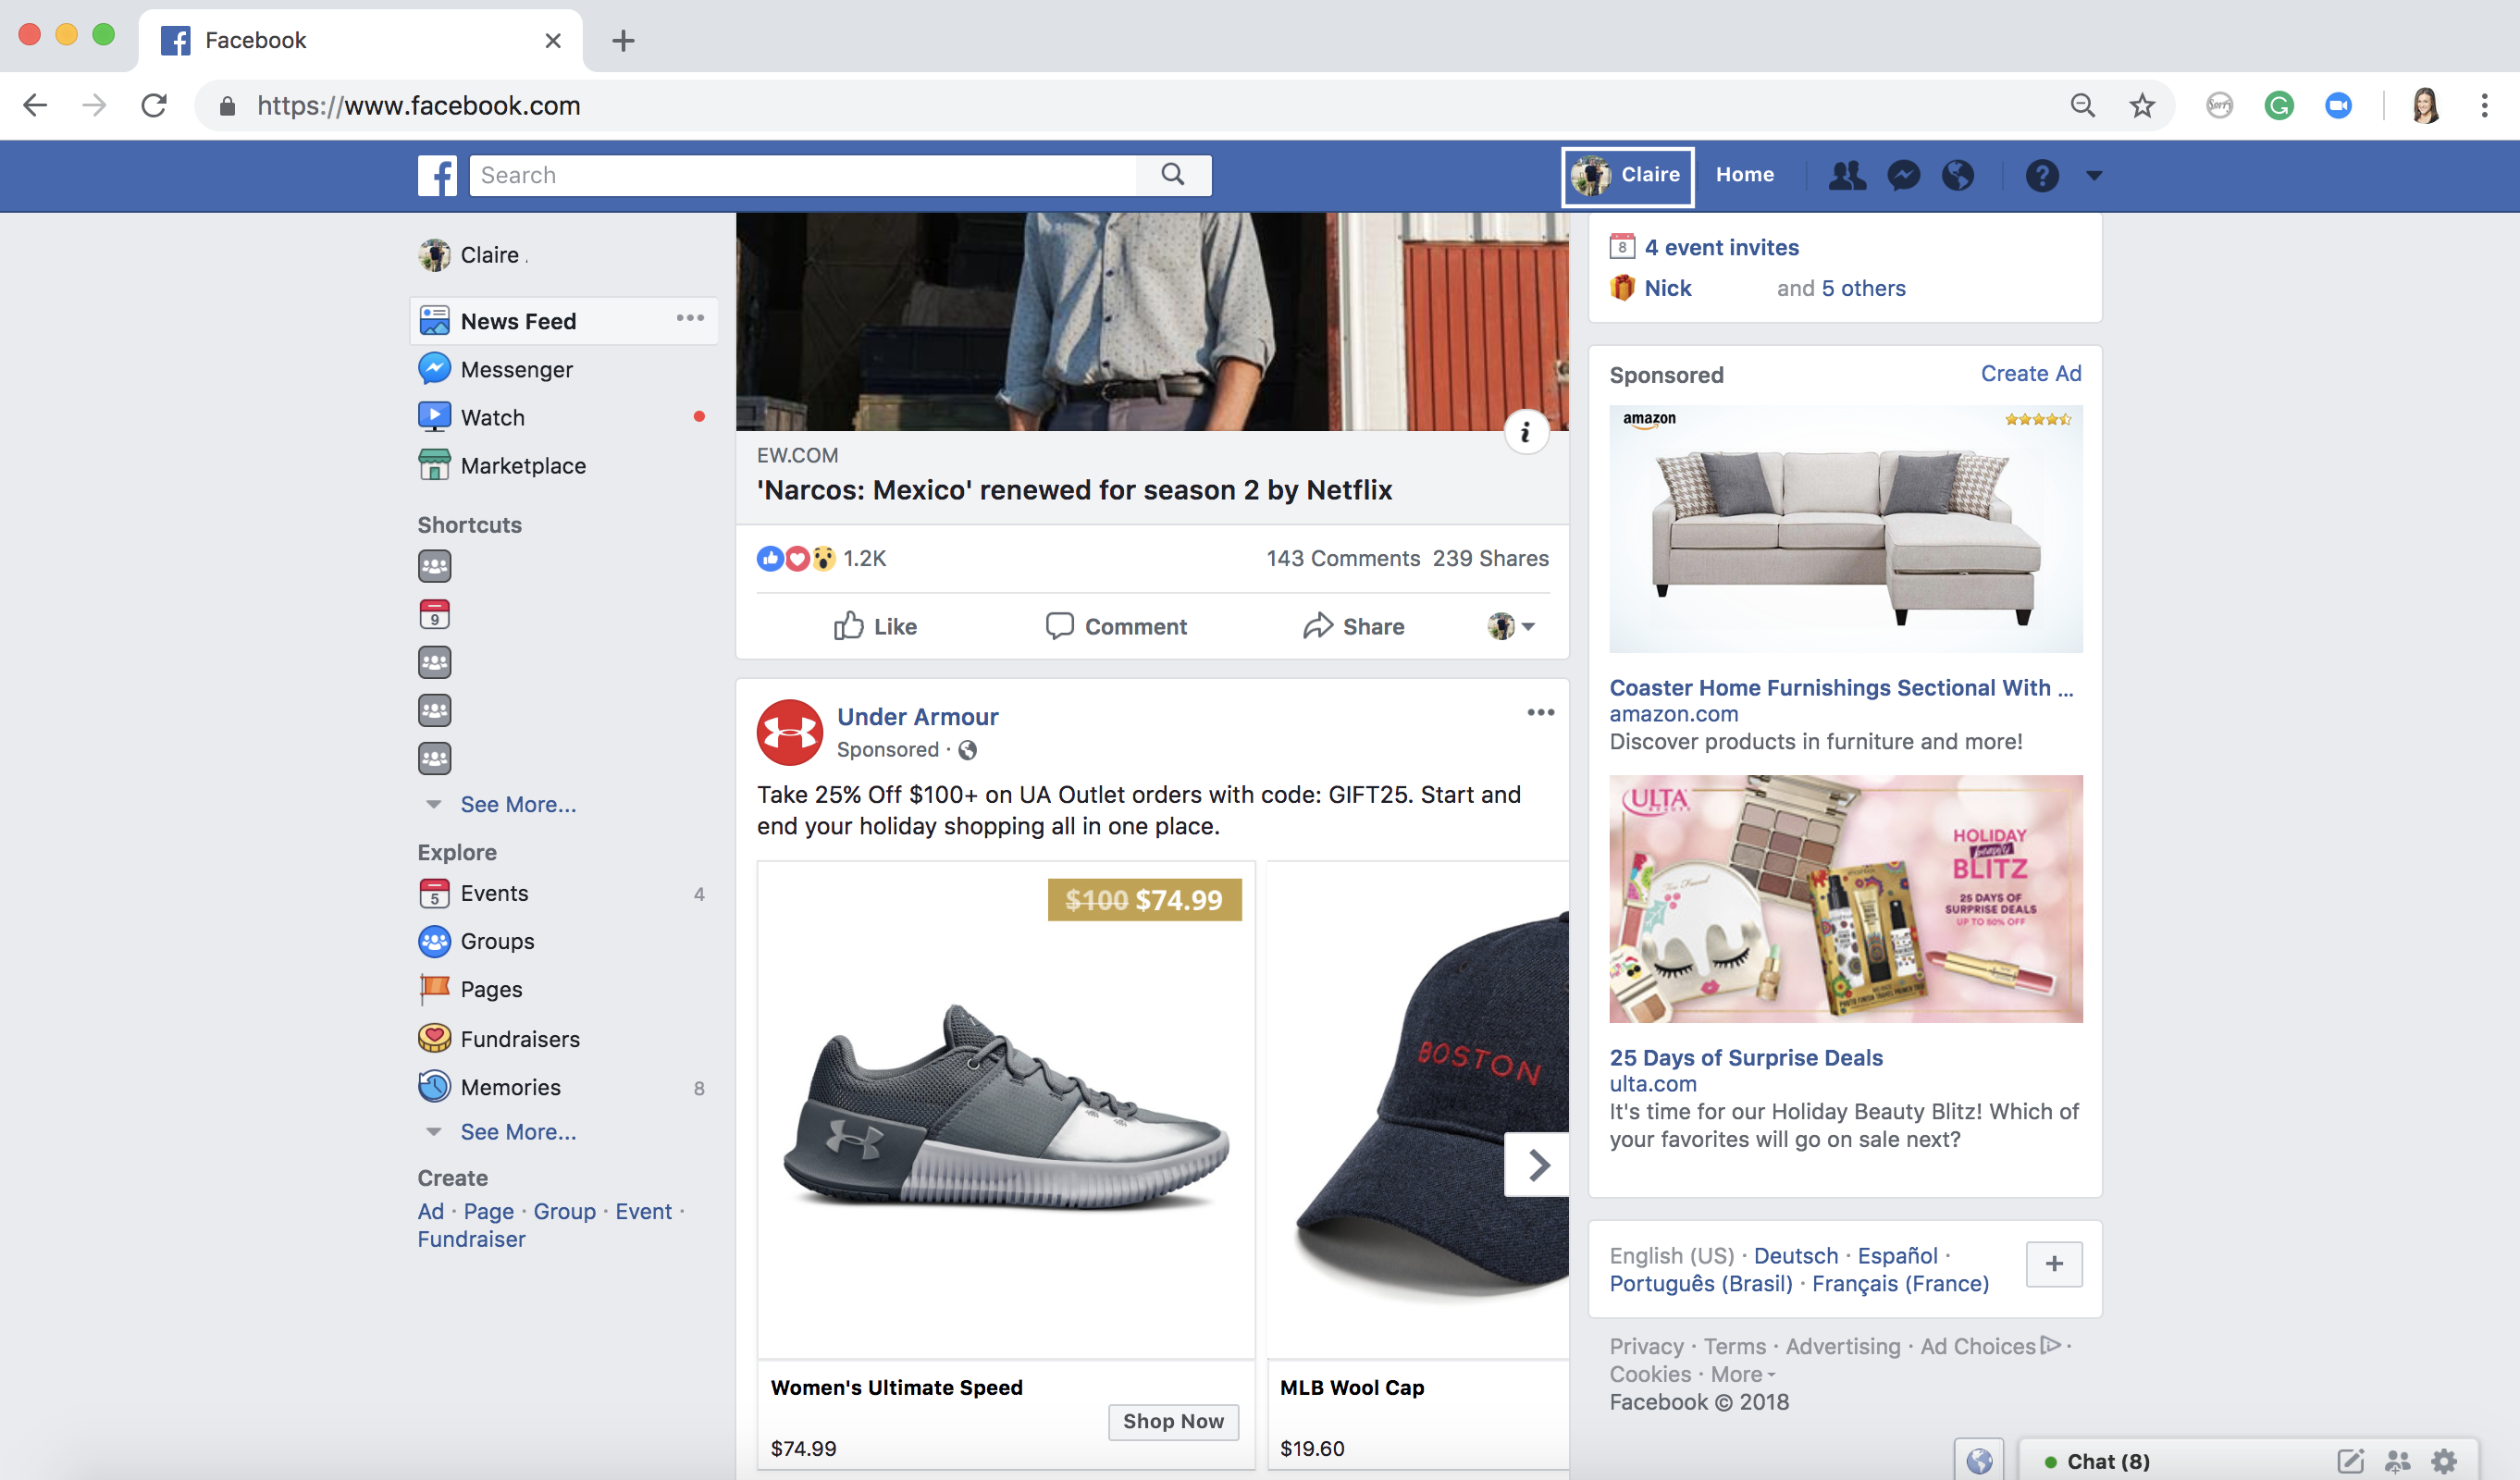
Task: Click Shop Now for Women's Ultimate Speed
Action: pos(1173,1421)
